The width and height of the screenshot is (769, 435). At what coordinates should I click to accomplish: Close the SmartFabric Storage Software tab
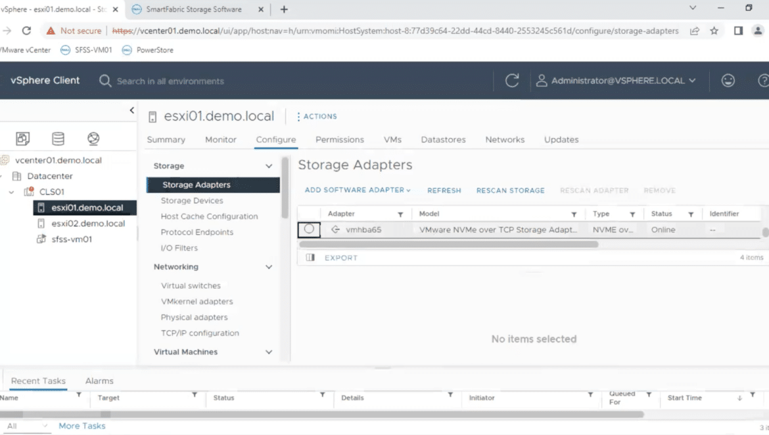click(x=261, y=9)
